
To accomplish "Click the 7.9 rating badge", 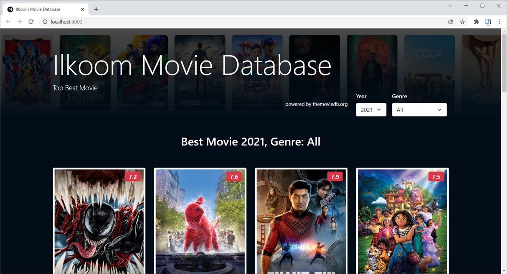I will tap(335, 177).
